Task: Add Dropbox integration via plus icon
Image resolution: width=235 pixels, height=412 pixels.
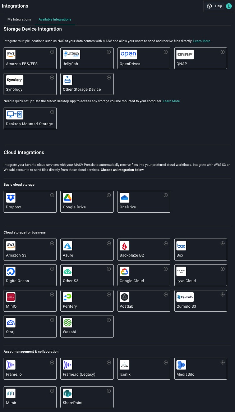Action: (52, 195)
